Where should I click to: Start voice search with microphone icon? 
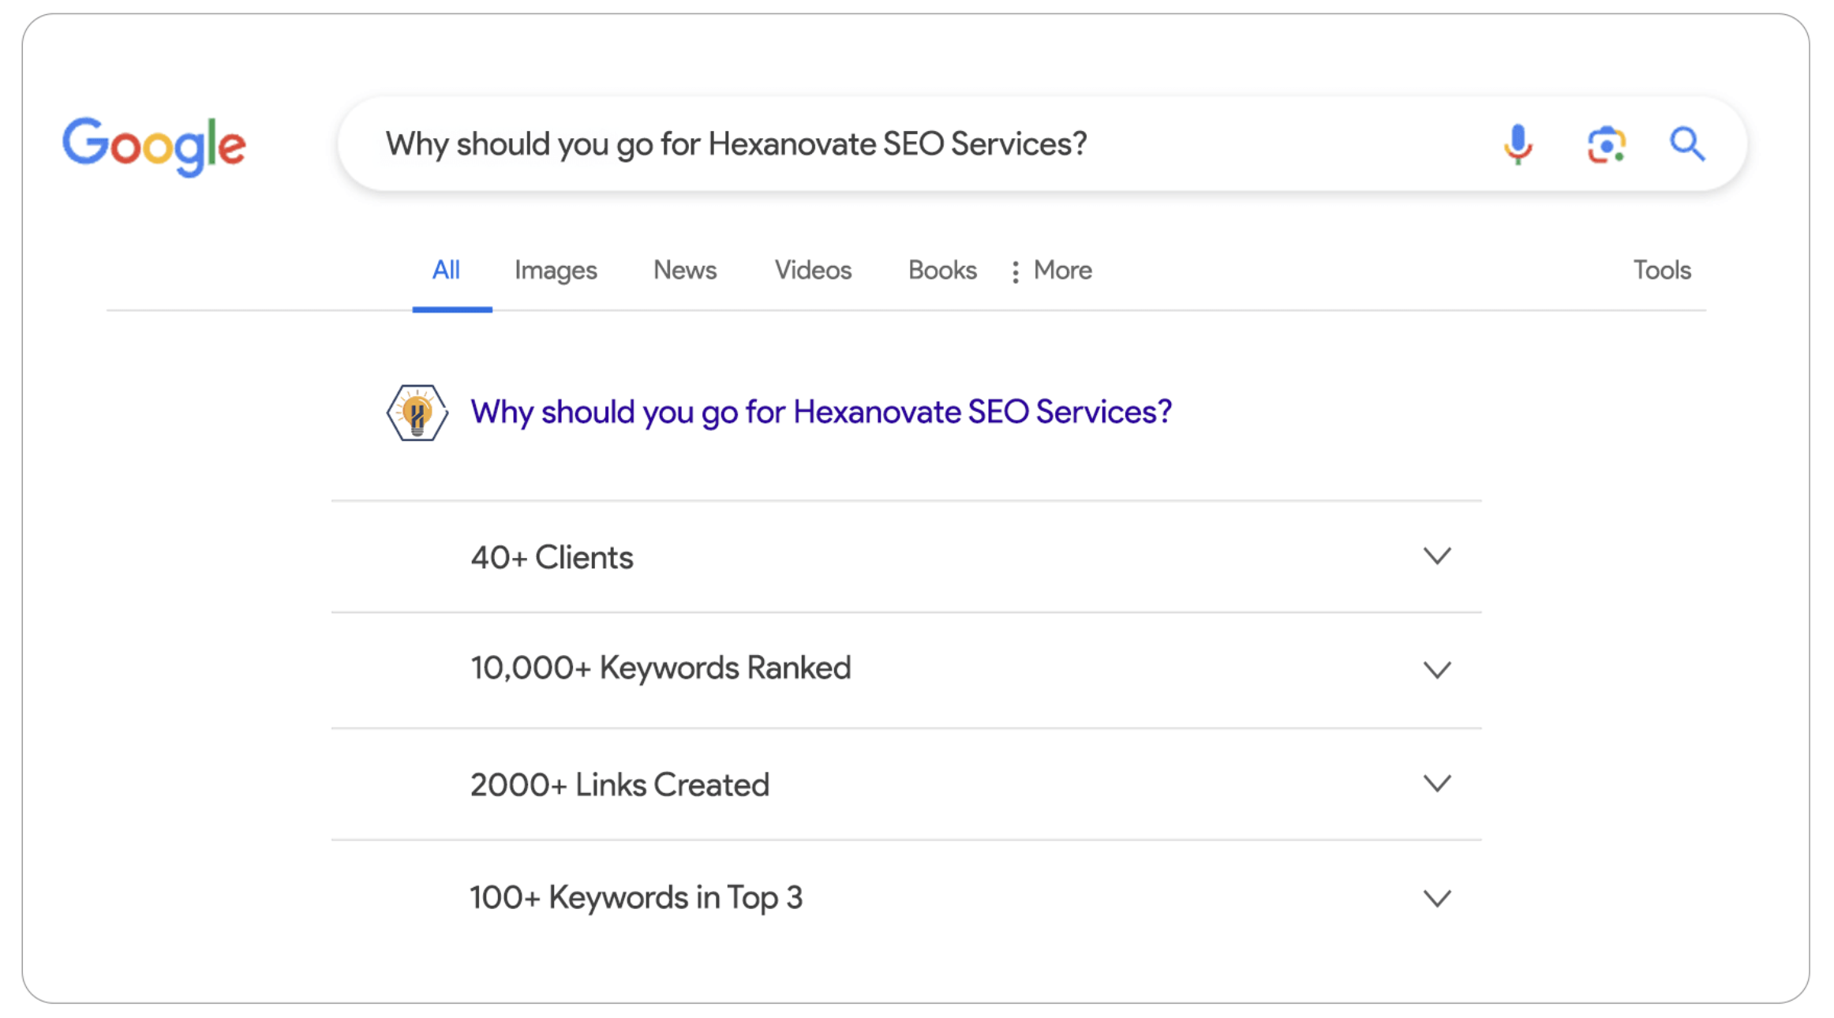(x=1517, y=144)
